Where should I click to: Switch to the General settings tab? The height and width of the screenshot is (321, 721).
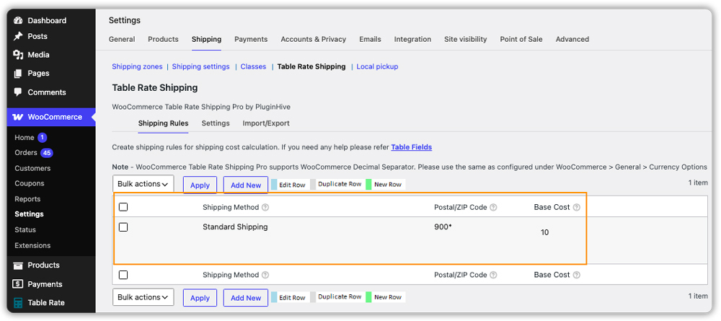(x=122, y=39)
